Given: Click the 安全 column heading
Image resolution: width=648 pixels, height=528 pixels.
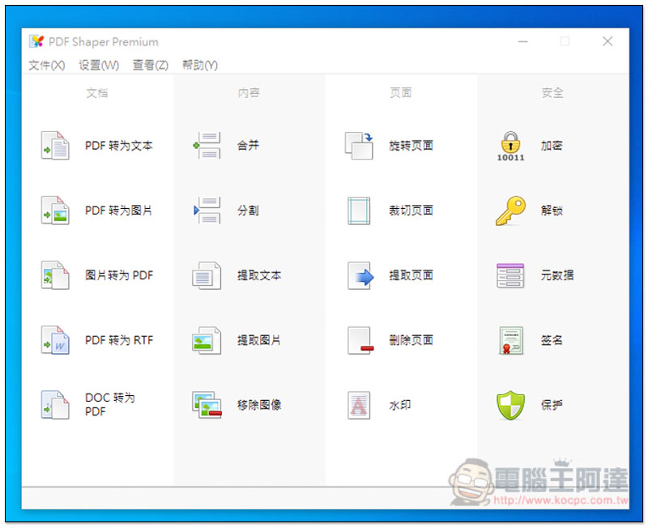Looking at the screenshot, I should click(552, 93).
